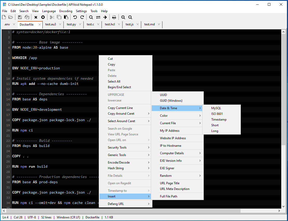The width and height of the screenshot is (288, 221).
Task: Expand the Hash String submenu
Action: [126, 168]
